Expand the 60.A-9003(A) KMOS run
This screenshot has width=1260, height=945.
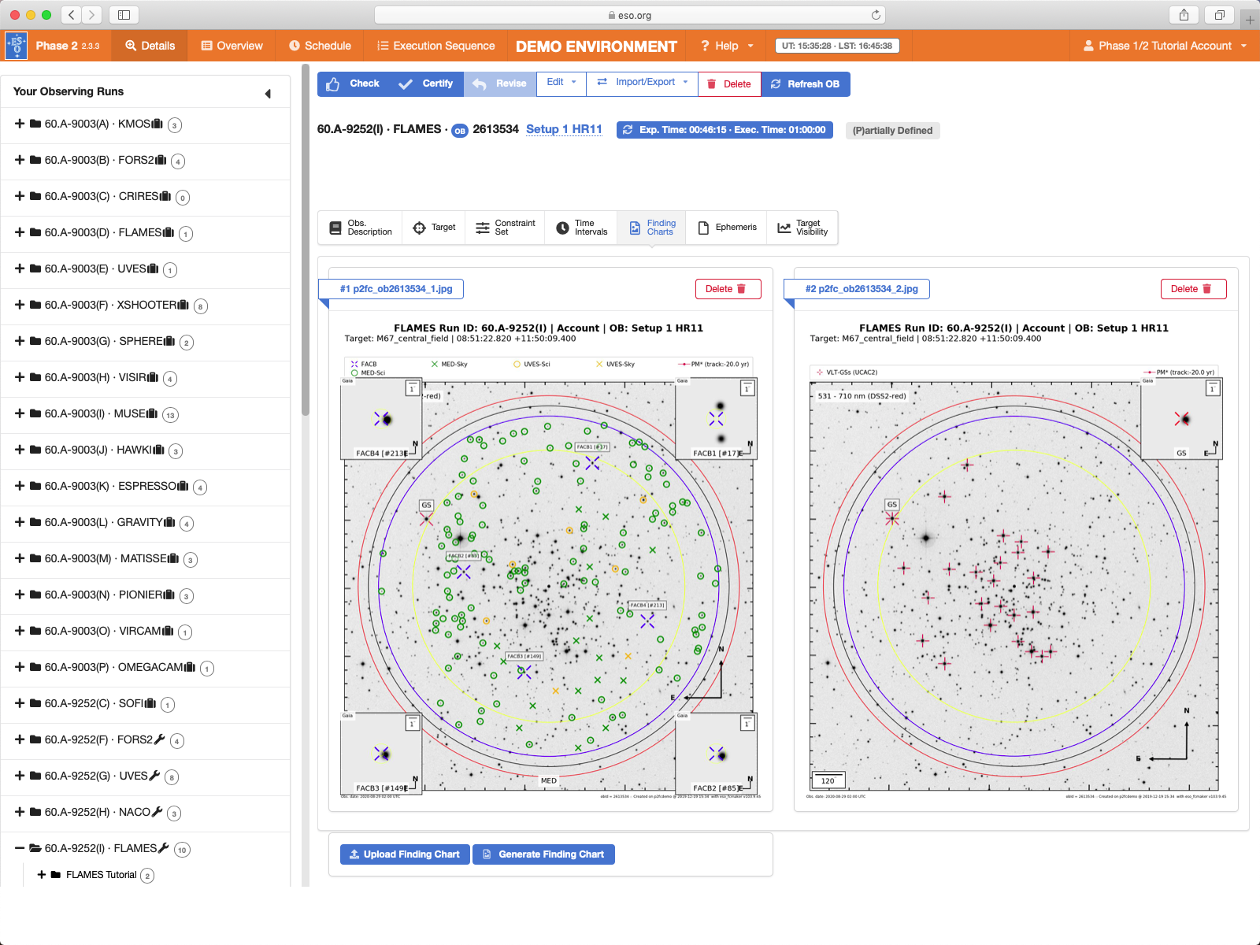coord(20,124)
